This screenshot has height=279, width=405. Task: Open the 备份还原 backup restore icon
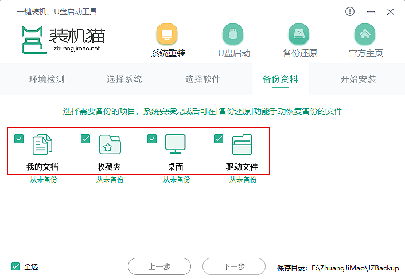coord(299,34)
